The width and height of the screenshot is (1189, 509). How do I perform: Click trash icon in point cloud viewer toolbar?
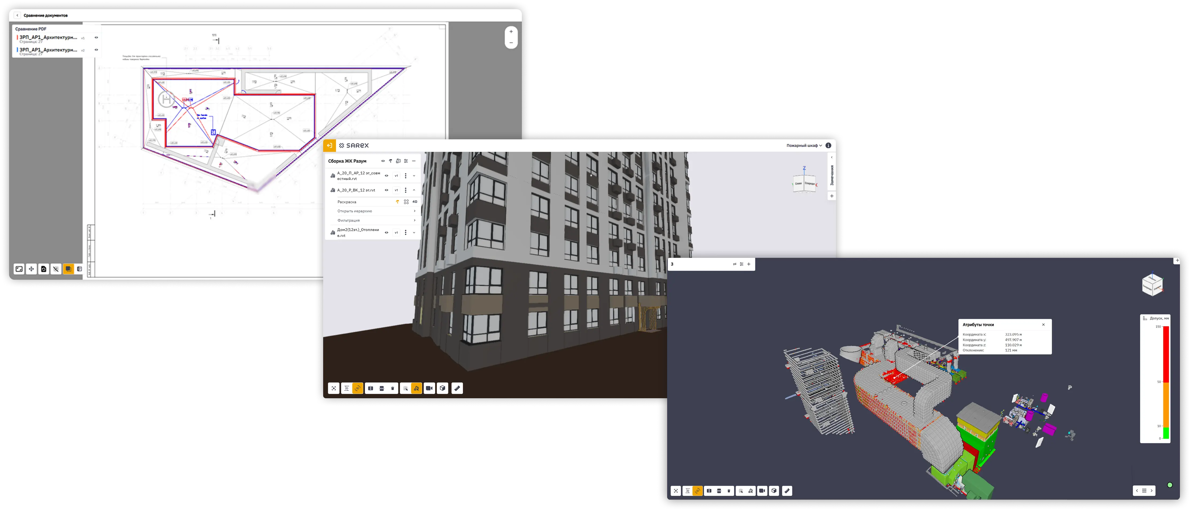(729, 491)
